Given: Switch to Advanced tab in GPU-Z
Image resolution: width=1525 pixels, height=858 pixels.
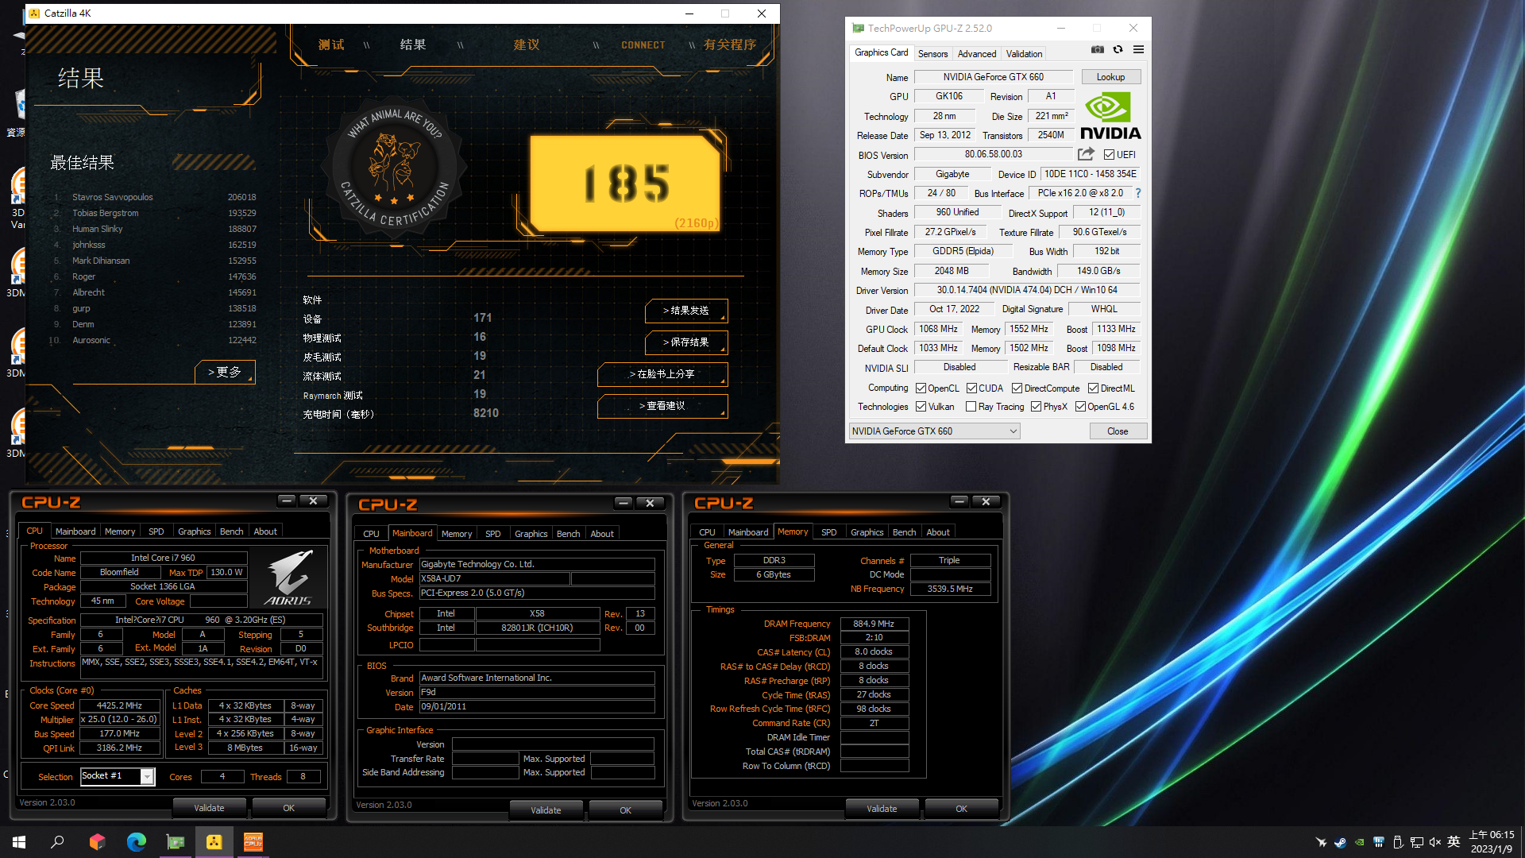Looking at the screenshot, I should click(976, 54).
